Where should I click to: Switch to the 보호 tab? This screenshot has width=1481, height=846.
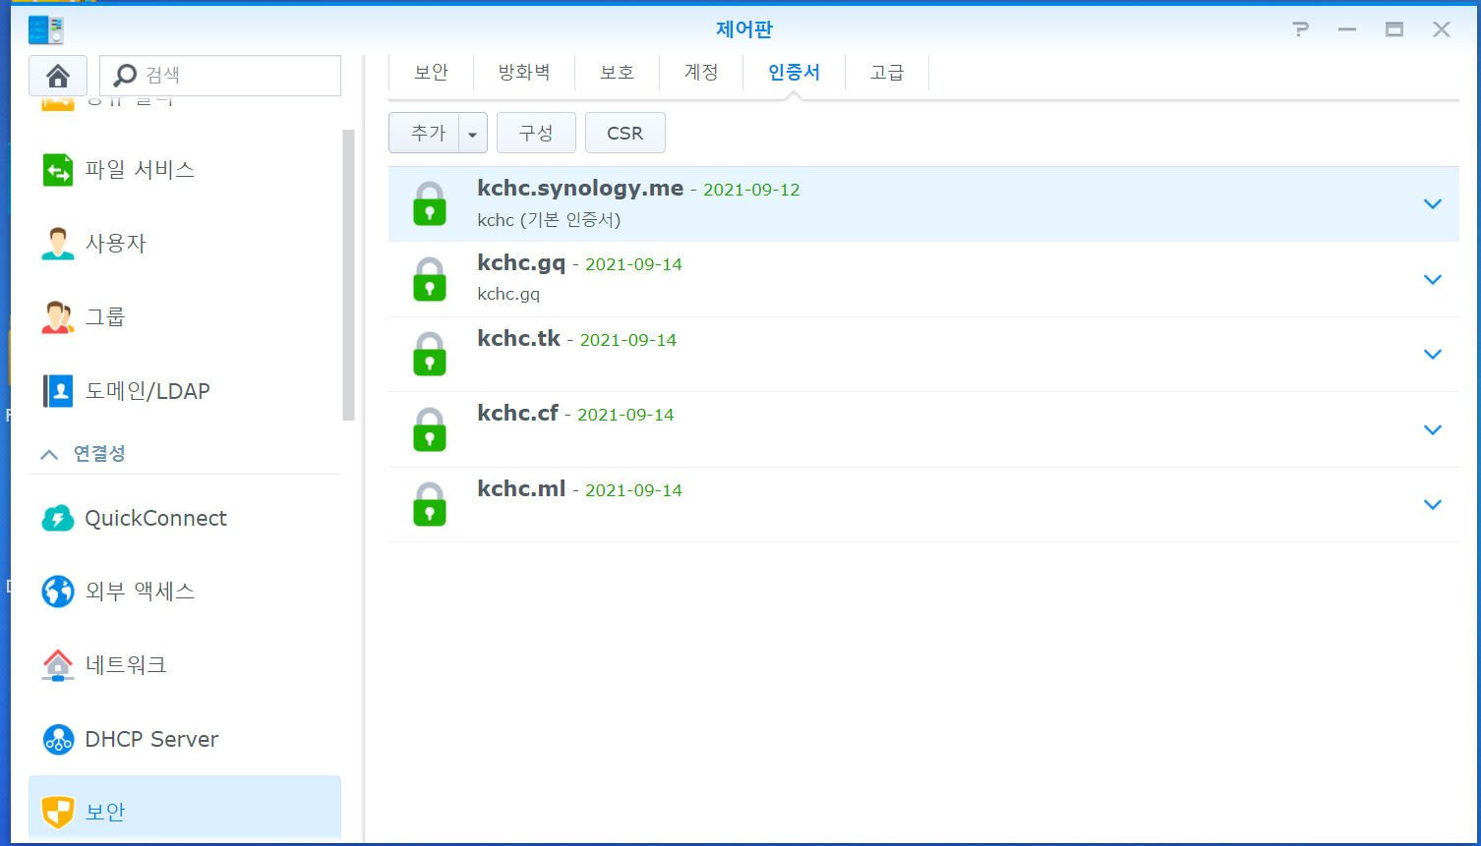[617, 73]
